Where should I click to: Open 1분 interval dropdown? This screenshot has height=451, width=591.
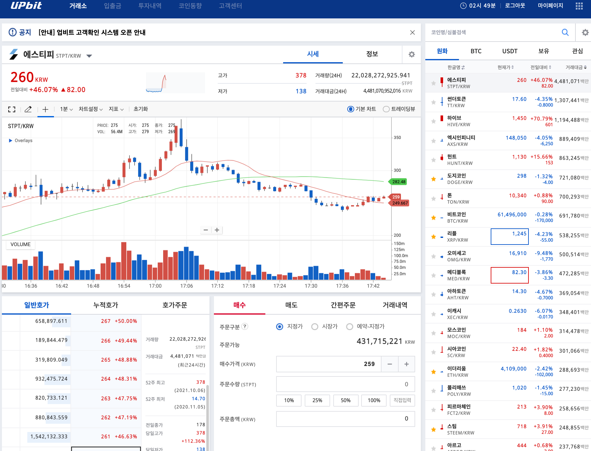pos(66,109)
